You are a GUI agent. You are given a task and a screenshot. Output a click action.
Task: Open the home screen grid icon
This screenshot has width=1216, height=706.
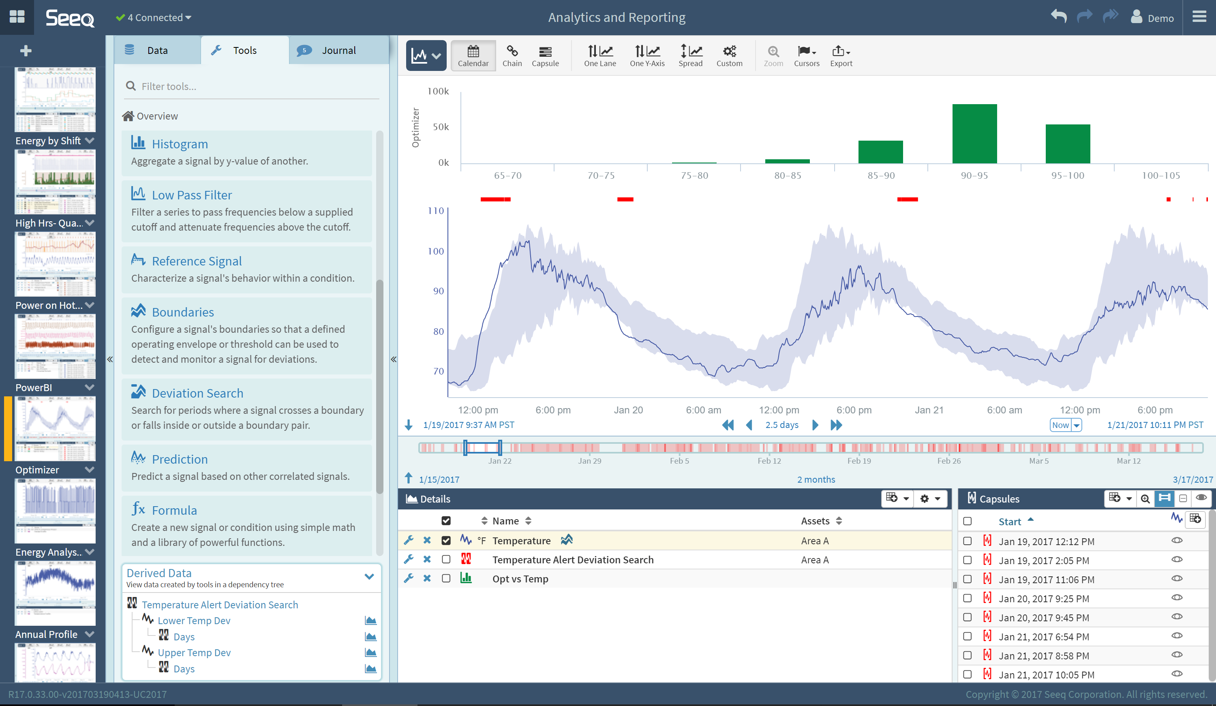pos(17,17)
